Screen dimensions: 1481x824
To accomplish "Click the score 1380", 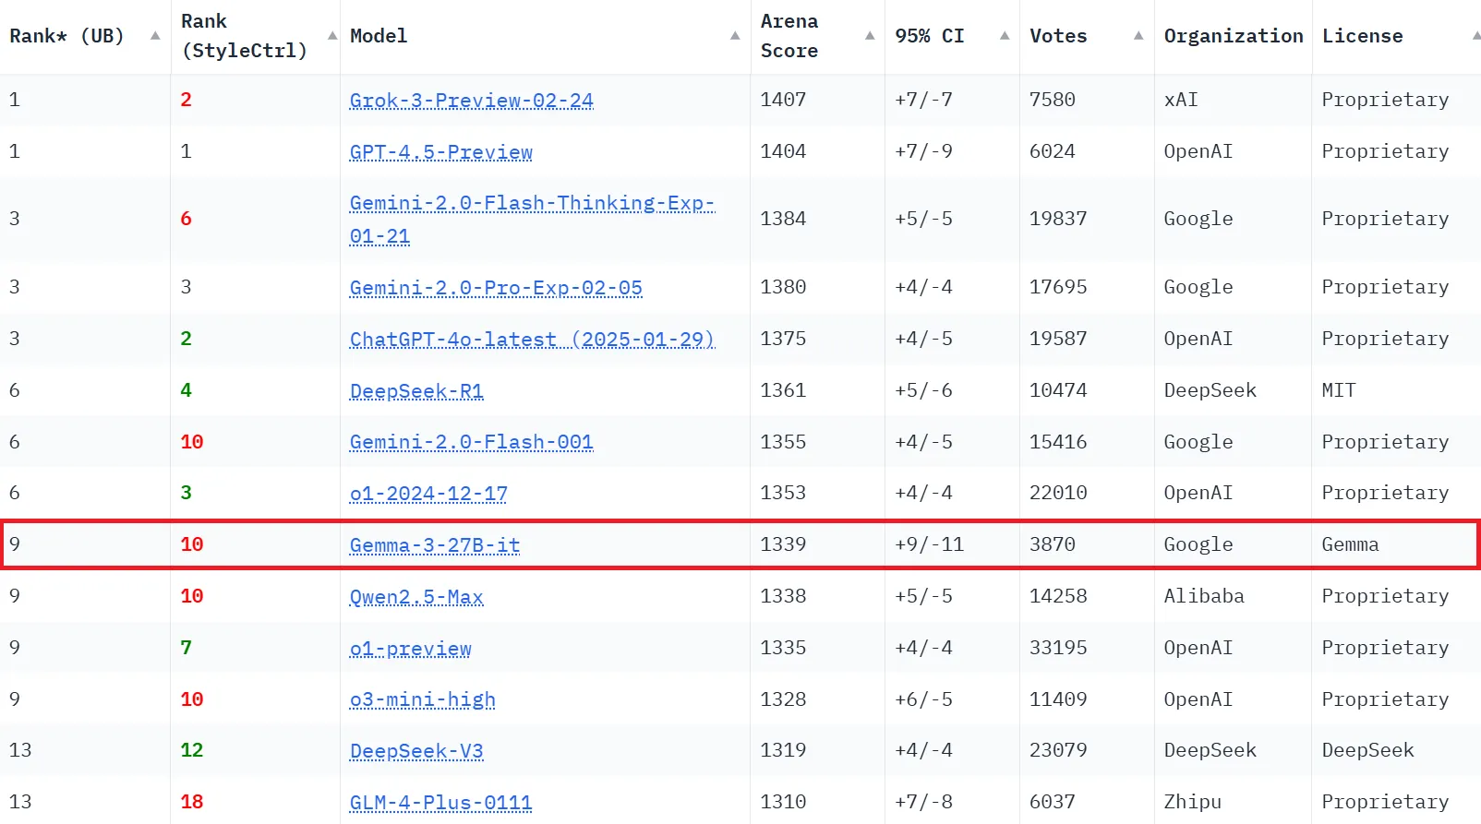I will click(x=783, y=287).
